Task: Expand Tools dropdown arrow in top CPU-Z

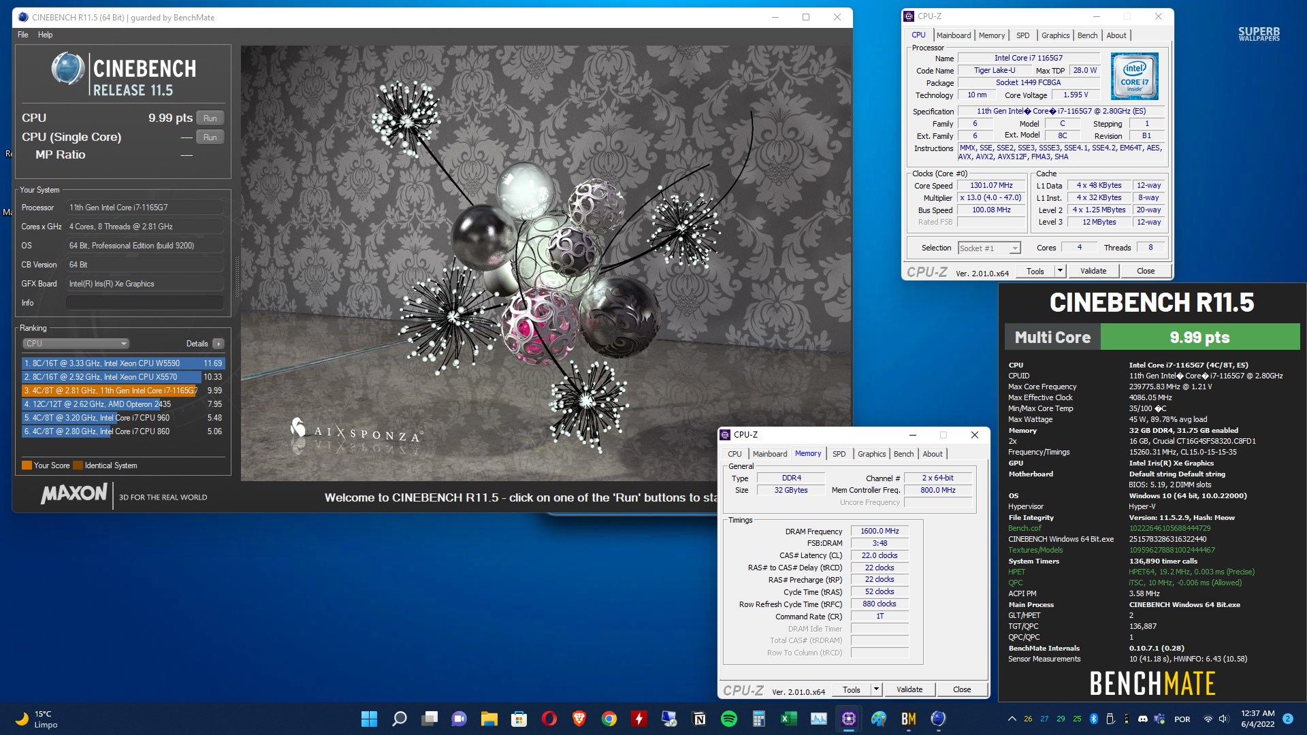Action: (1060, 271)
